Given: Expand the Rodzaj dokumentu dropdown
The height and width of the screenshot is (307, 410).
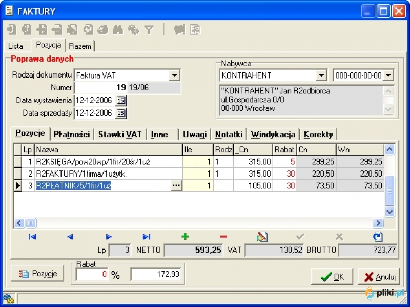Looking at the screenshot, I should (x=174, y=75).
